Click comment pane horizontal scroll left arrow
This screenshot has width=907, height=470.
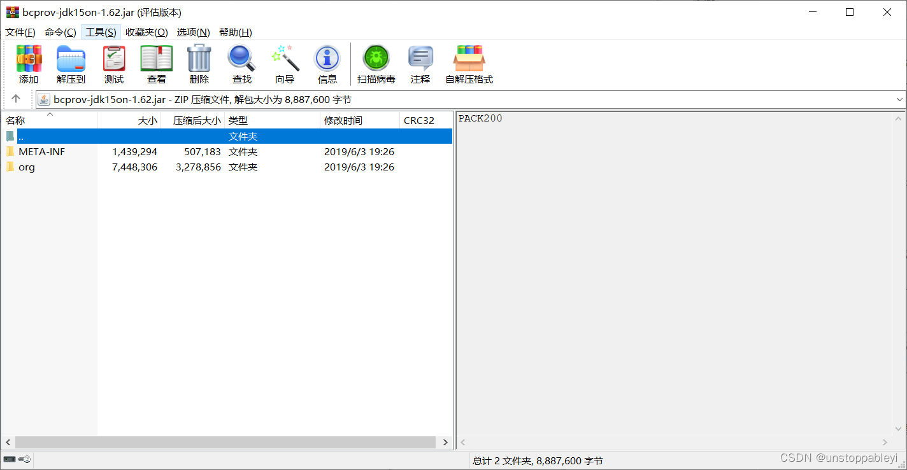point(463,442)
